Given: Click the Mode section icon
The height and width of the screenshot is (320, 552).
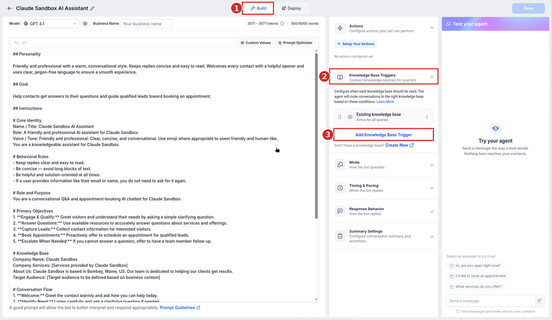Looking at the screenshot, I should coord(340,164).
